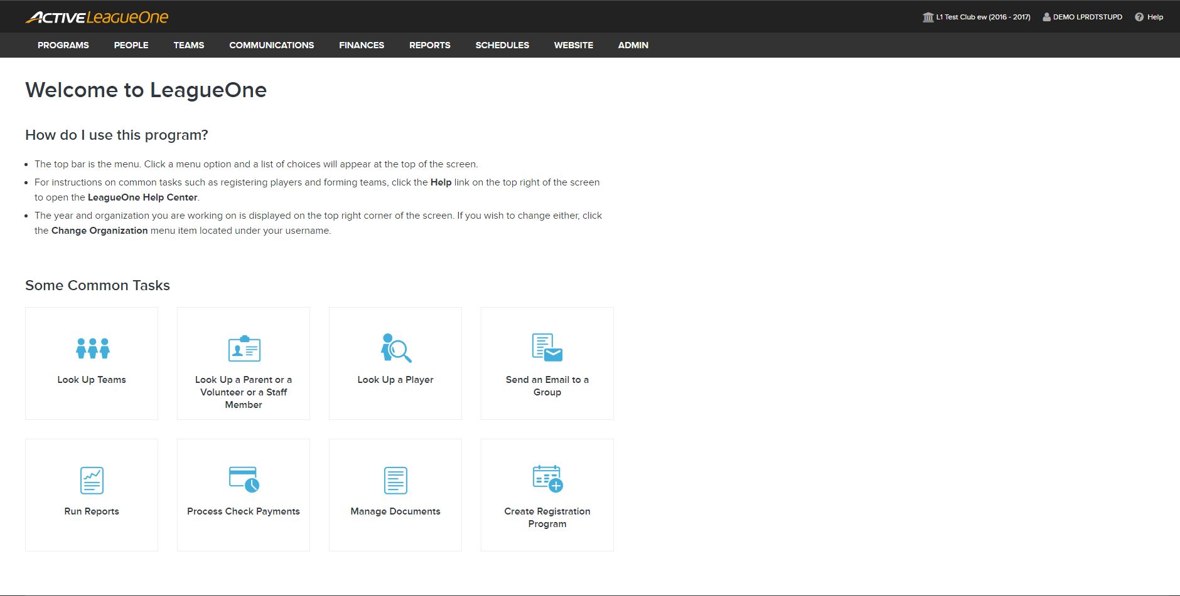Open the FINANCES menu
The height and width of the screenshot is (596, 1180).
pyautogui.click(x=362, y=45)
